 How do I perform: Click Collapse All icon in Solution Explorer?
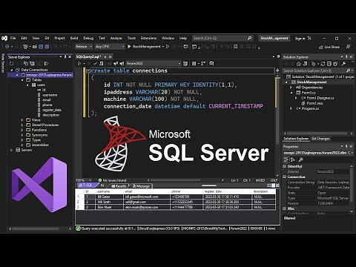coord(329,64)
